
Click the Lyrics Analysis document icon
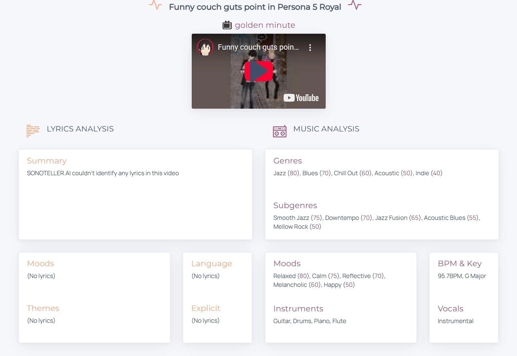pos(32,131)
